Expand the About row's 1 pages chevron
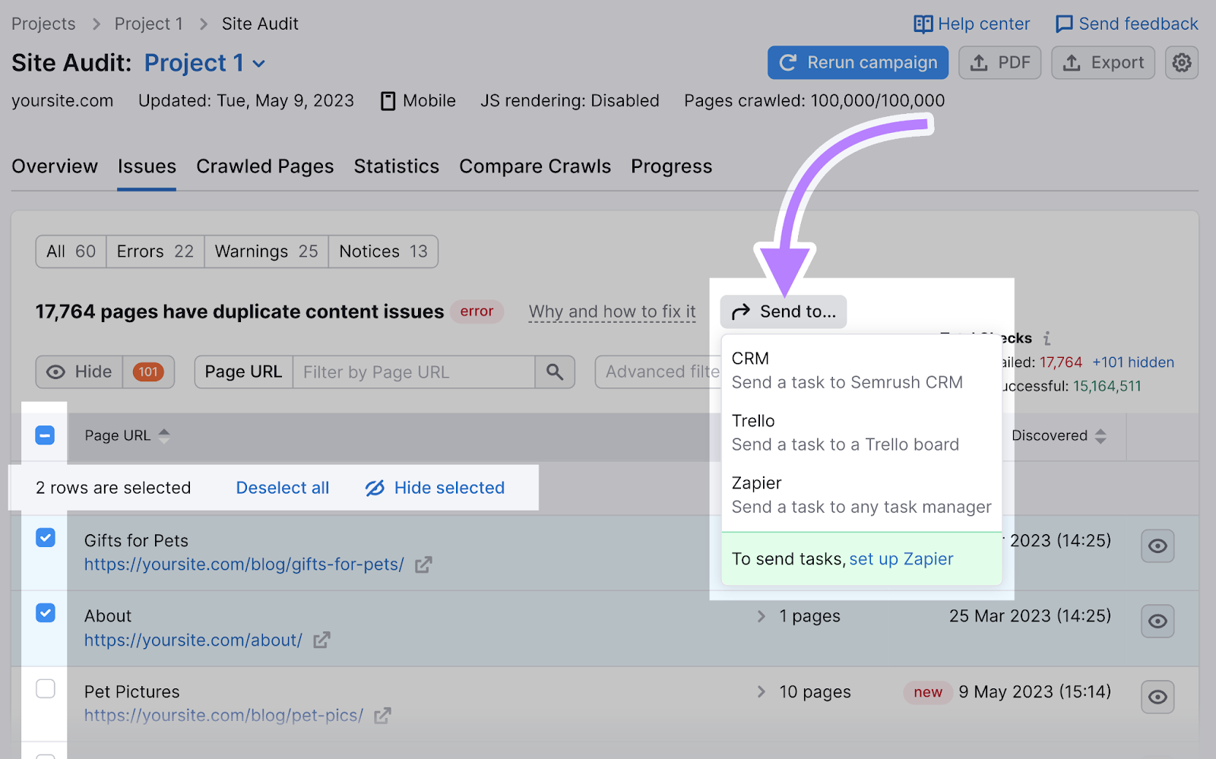1216x759 pixels. (761, 616)
